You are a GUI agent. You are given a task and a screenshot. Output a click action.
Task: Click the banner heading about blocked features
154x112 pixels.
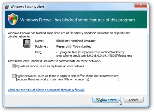(x=78, y=20)
